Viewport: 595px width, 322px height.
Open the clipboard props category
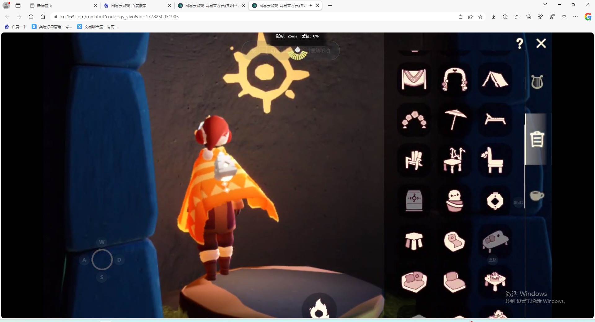537,139
